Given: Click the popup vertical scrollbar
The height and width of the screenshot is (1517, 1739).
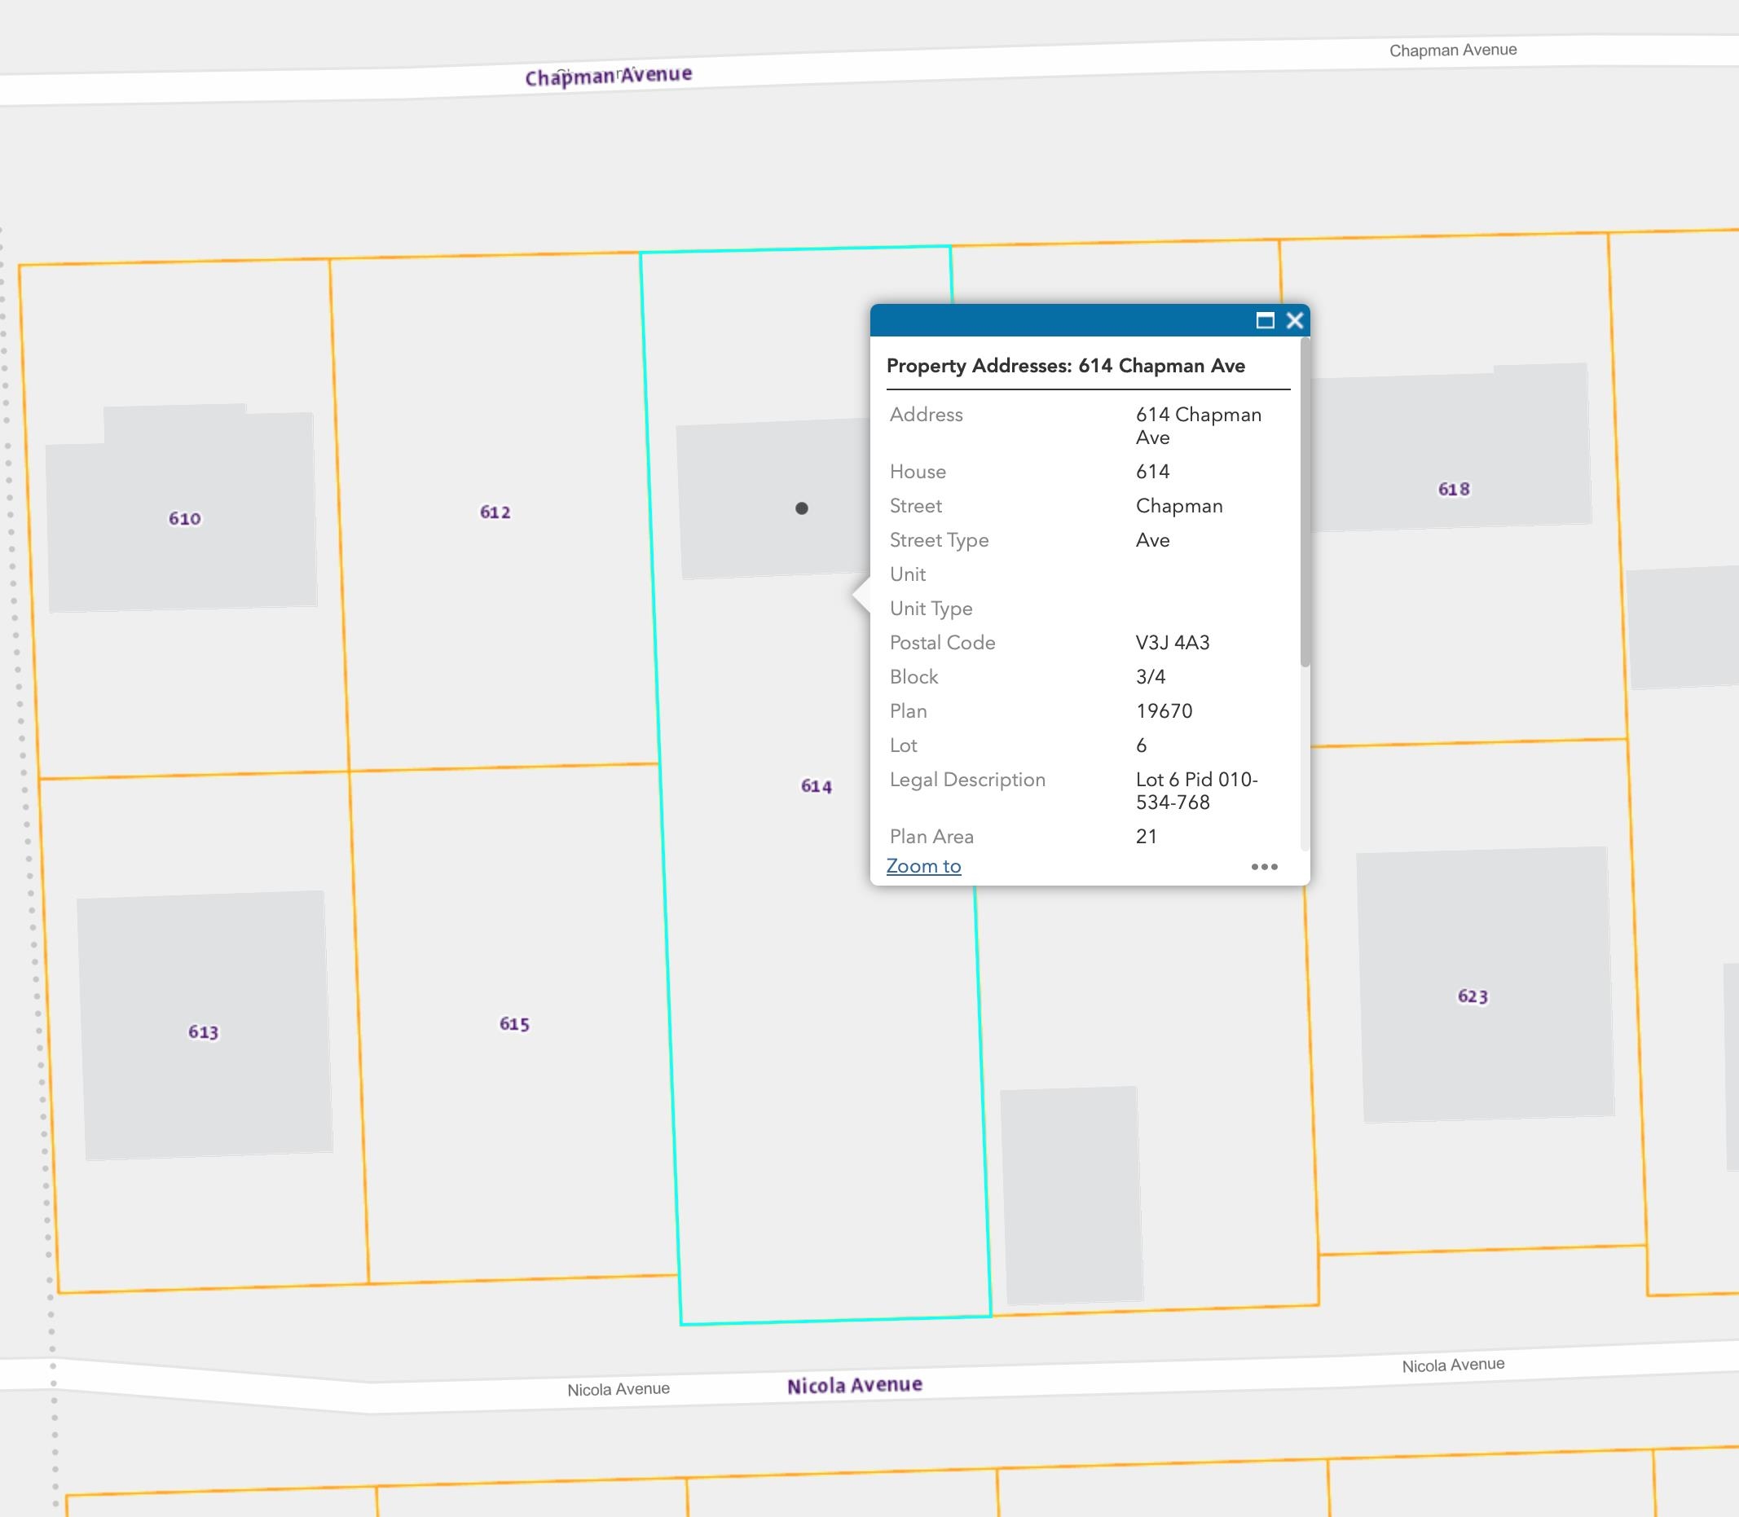Looking at the screenshot, I should click(1305, 502).
